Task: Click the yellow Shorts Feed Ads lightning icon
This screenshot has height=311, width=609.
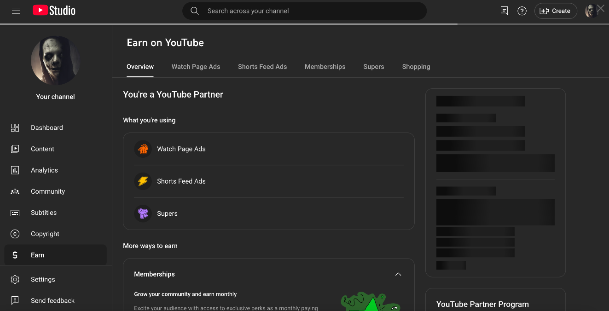Action: tap(143, 181)
